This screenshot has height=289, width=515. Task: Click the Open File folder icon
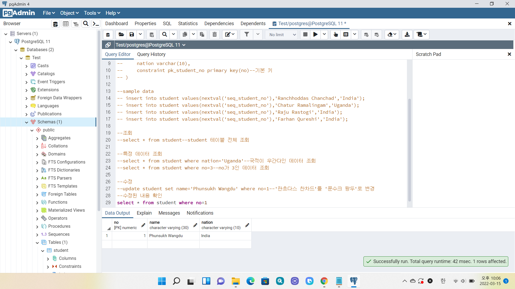click(x=121, y=35)
